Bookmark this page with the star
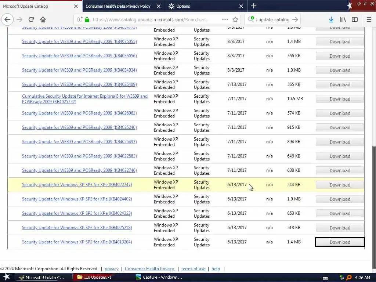Screen dimensions: 376x282 [x=235, y=19]
